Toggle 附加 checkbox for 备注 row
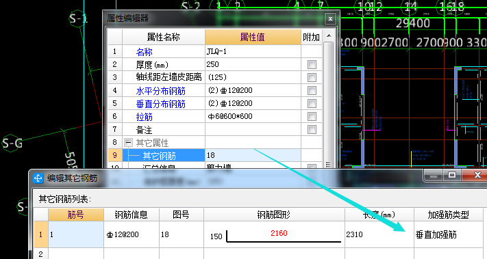This screenshot has height=259, width=487. [x=312, y=130]
